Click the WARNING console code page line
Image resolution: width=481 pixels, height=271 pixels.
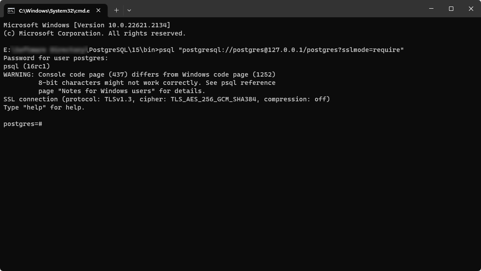138,74
